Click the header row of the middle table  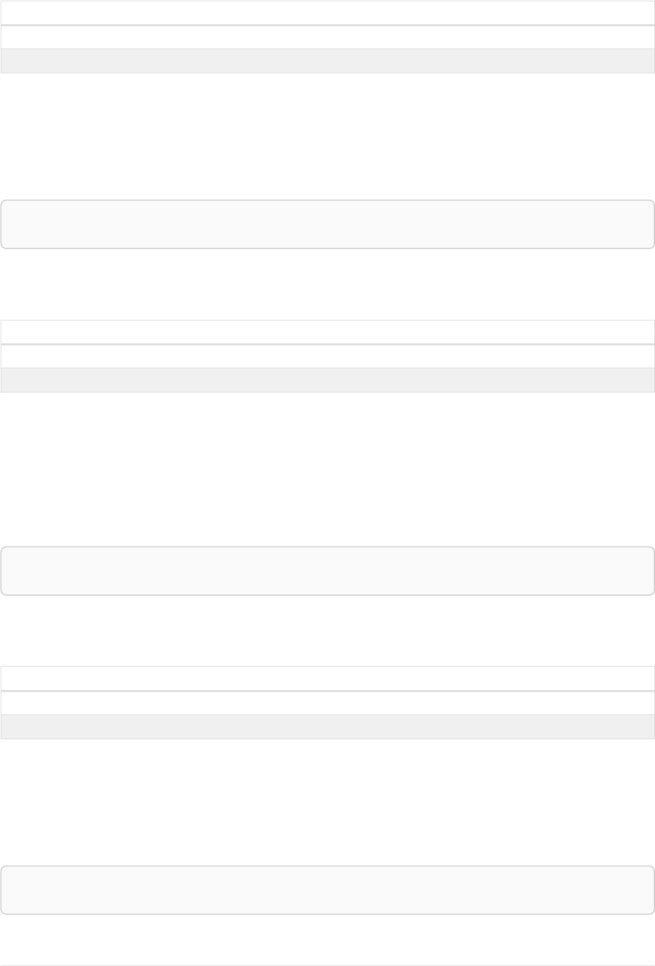click(x=327, y=332)
